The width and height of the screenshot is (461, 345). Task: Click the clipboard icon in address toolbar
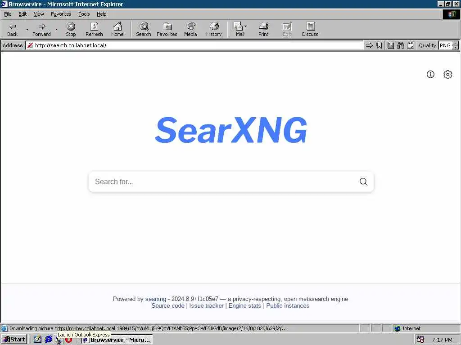click(411, 45)
